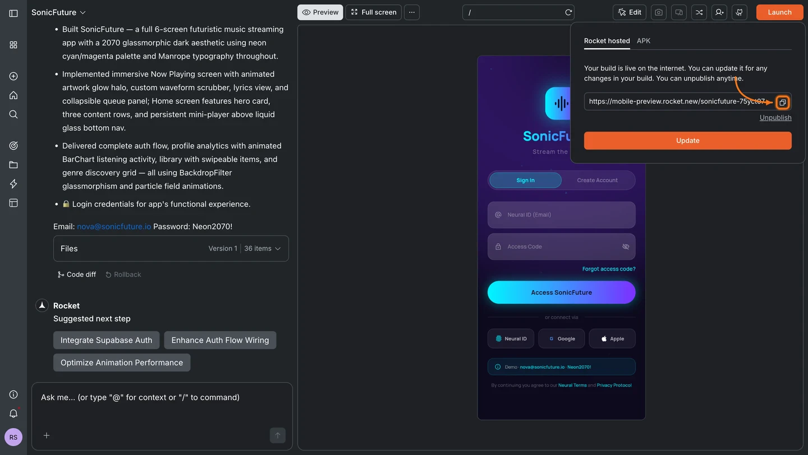Click Access Code field in preview
Image resolution: width=808 pixels, height=455 pixels.
pyautogui.click(x=562, y=247)
